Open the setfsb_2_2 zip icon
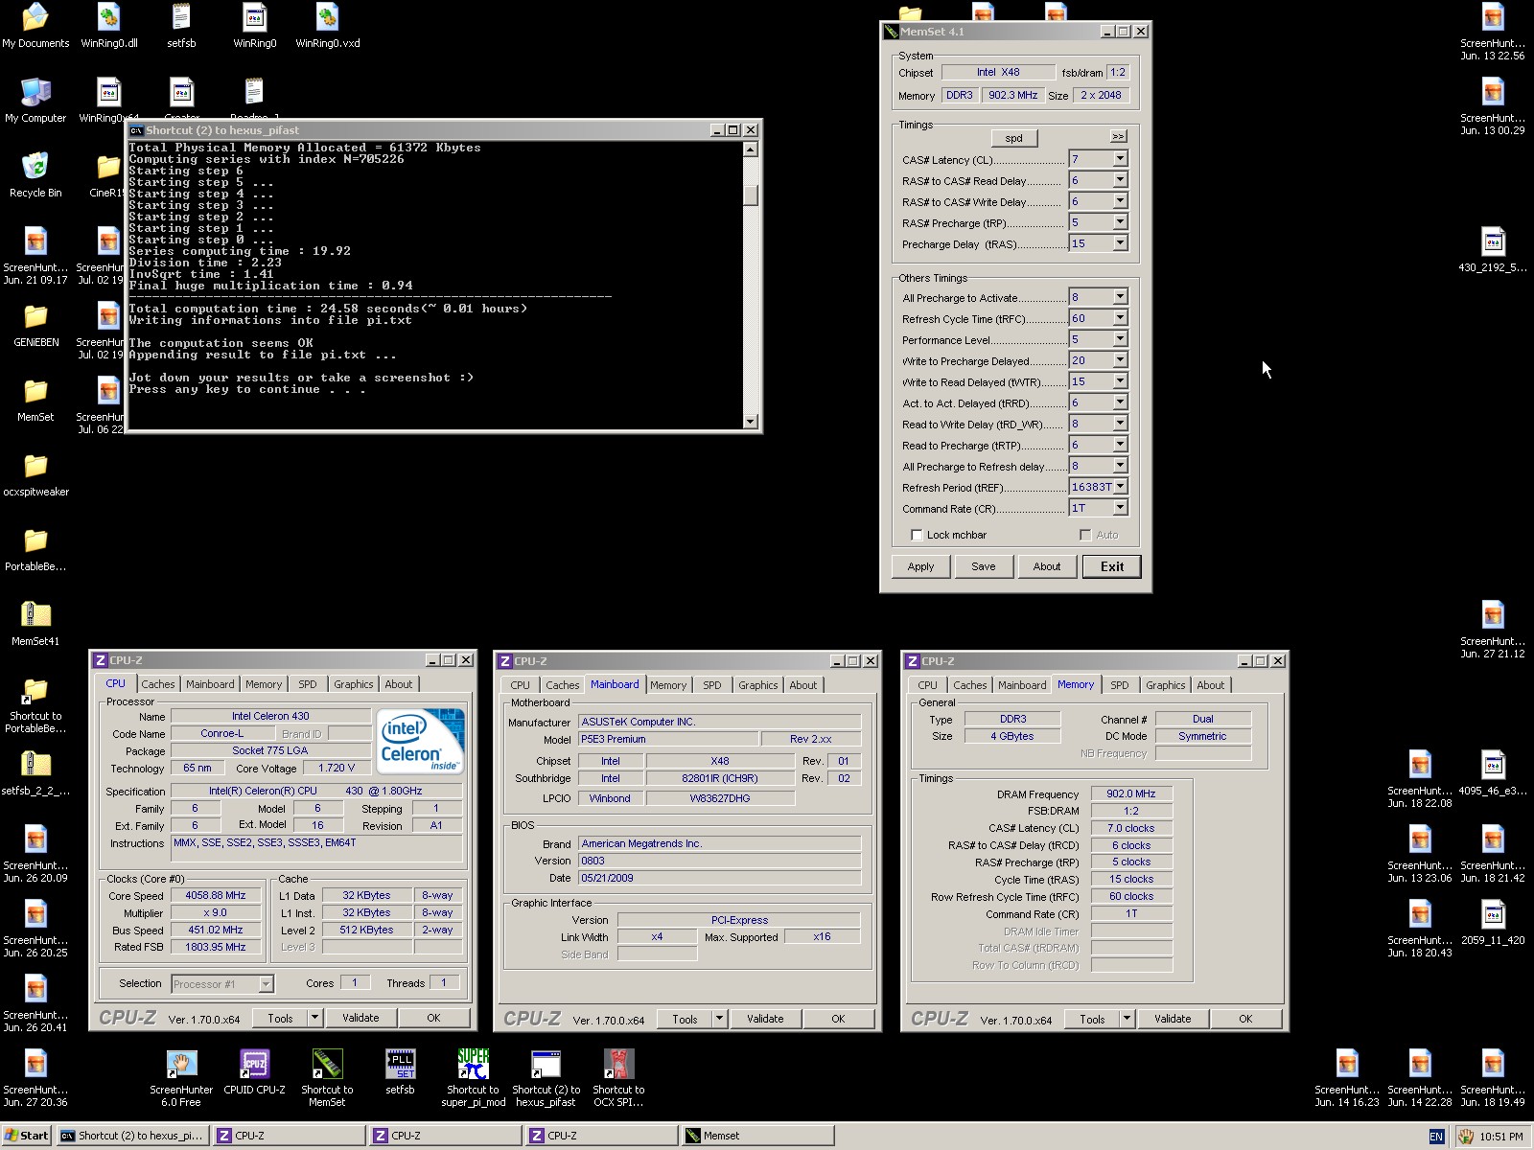 [35, 773]
